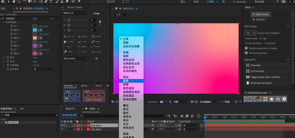The height and width of the screenshot is (138, 295).
Task: Open the 颜色 1 cyan color swatch
Action: pyautogui.click(x=35, y=30)
